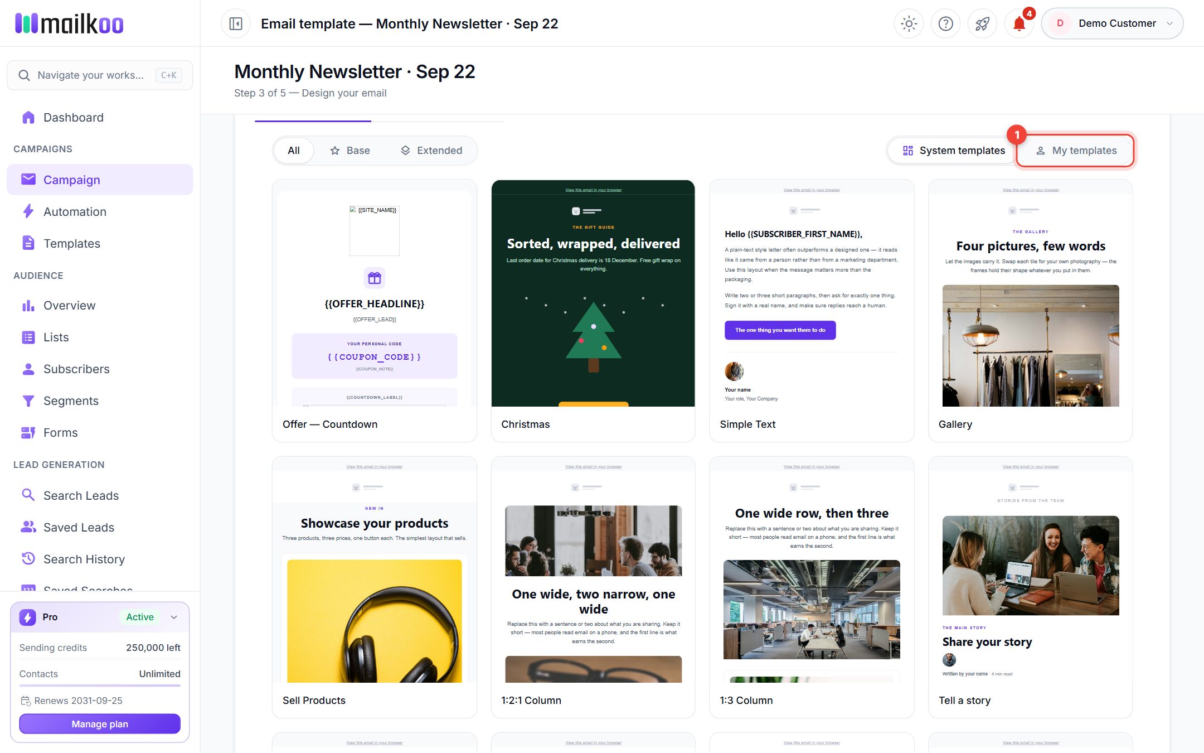The width and height of the screenshot is (1204, 753).
Task: Click Renews 2031-09-25 text
Action: [x=78, y=701]
